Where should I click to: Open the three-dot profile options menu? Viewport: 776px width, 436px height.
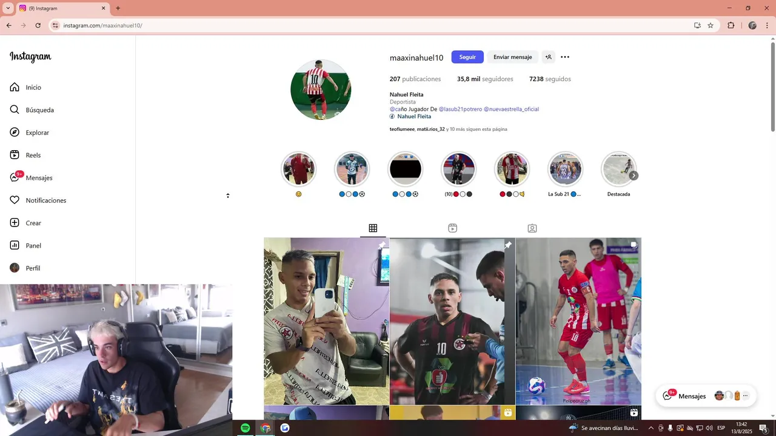[x=565, y=57]
